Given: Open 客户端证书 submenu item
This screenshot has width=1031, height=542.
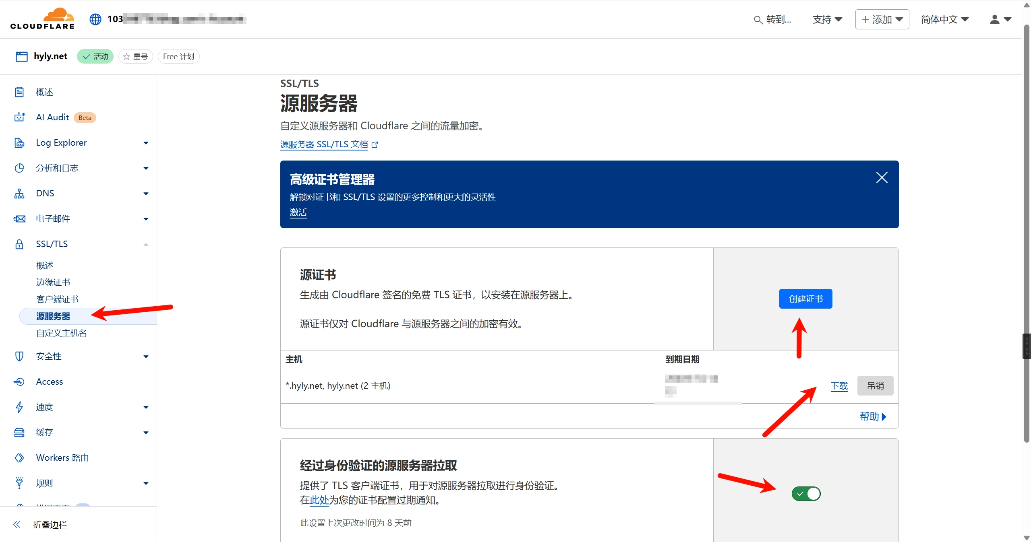Looking at the screenshot, I should tap(57, 299).
